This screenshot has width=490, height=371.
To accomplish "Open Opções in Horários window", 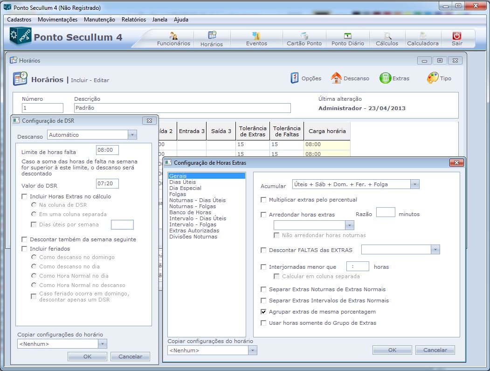I will [306, 78].
